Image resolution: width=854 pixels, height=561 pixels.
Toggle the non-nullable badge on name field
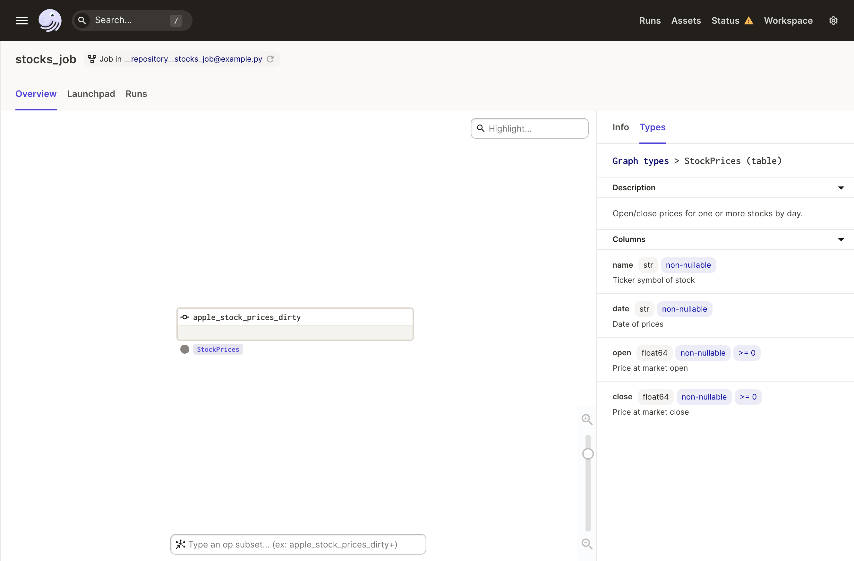point(688,265)
